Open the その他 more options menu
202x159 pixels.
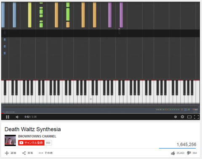45,153
